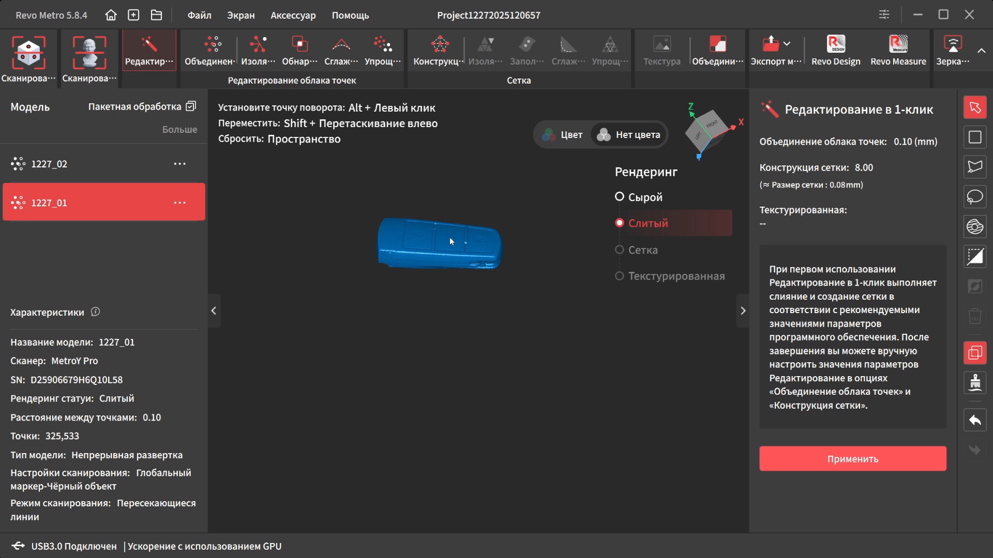Select the Сырой rendering radio option
Screen dimensions: 993x558
tap(620, 197)
